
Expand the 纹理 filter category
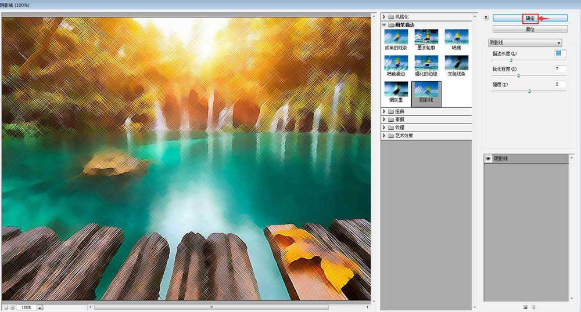tap(384, 127)
